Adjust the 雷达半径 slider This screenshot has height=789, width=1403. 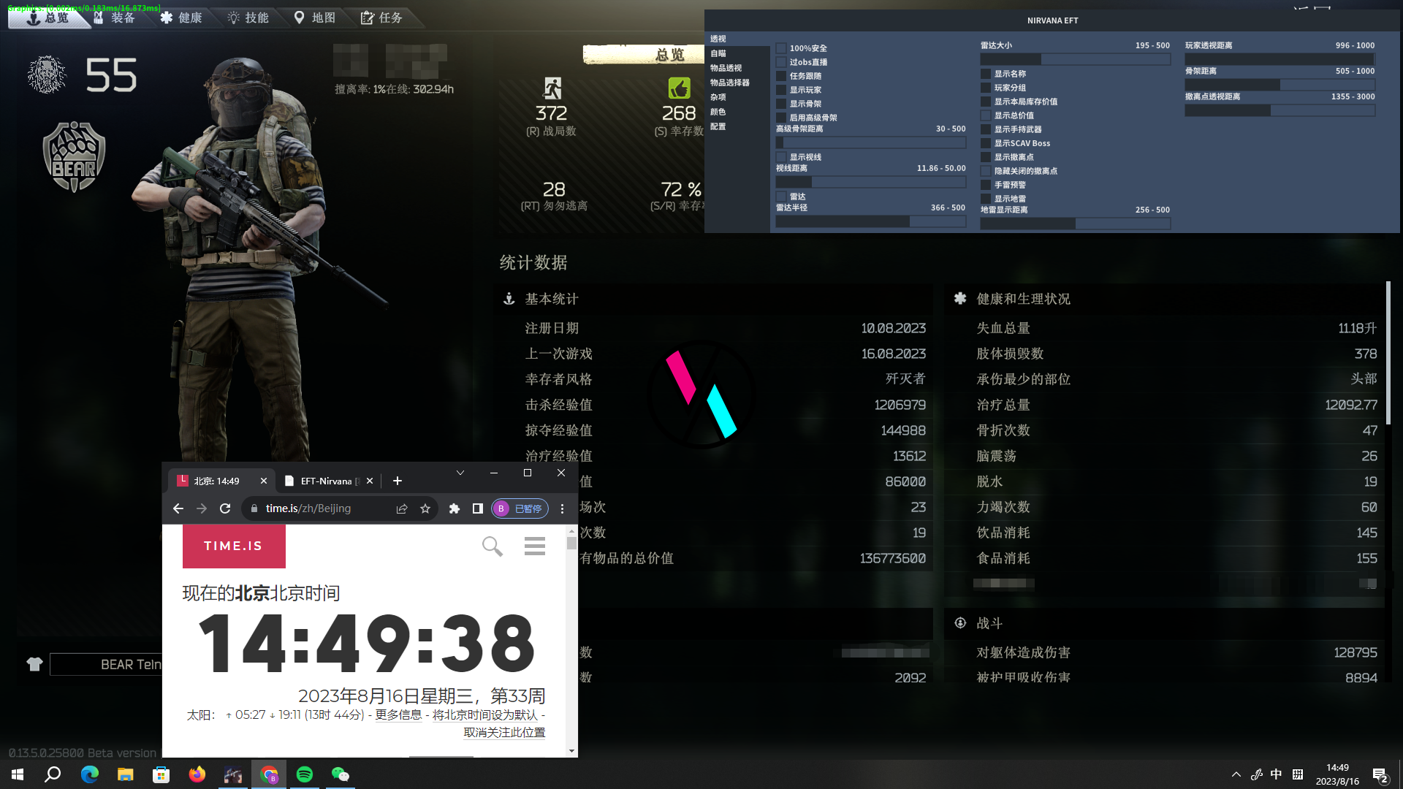tap(870, 221)
